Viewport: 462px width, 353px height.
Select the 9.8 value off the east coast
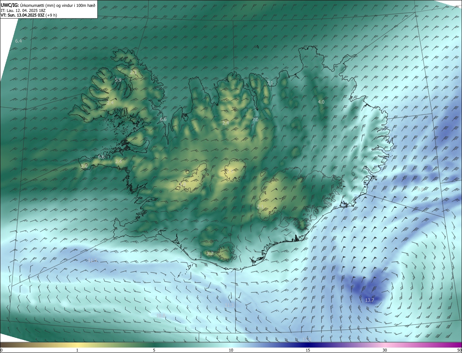(420, 189)
